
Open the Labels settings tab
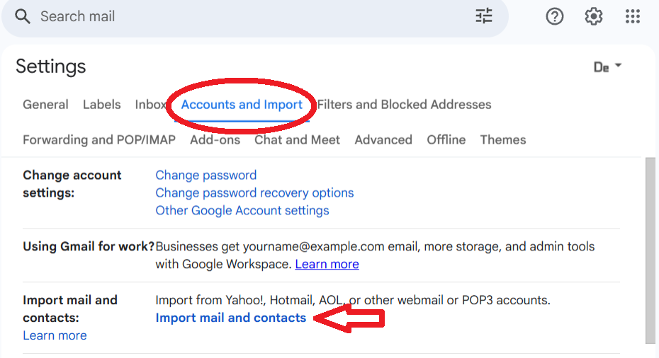coord(102,105)
